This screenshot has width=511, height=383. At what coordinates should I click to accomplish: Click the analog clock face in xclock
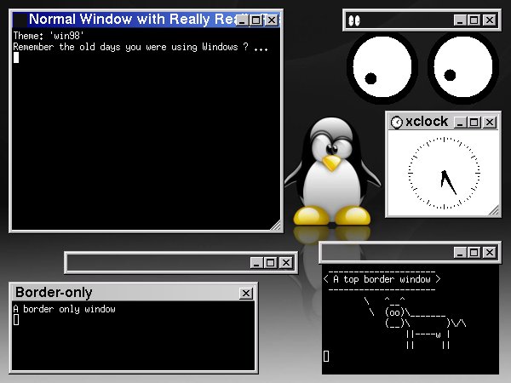[x=444, y=173]
